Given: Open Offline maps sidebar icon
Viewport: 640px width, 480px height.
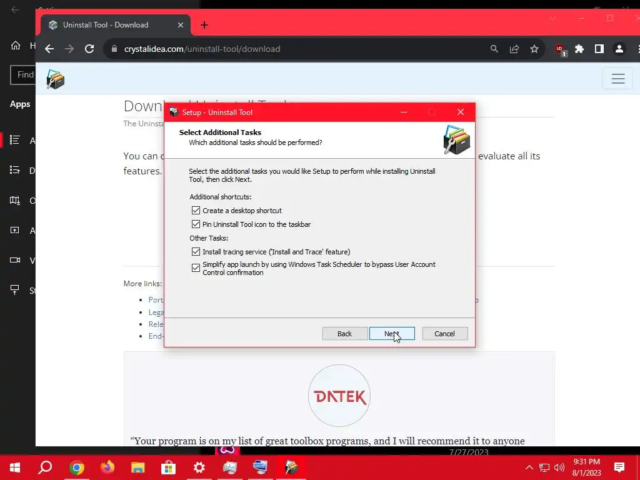Looking at the screenshot, I should point(15,200).
